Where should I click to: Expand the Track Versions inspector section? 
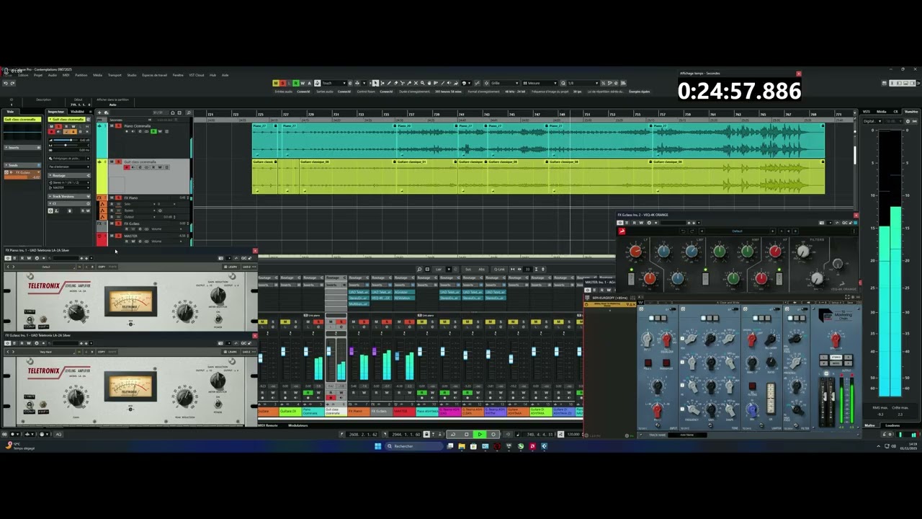click(69, 196)
